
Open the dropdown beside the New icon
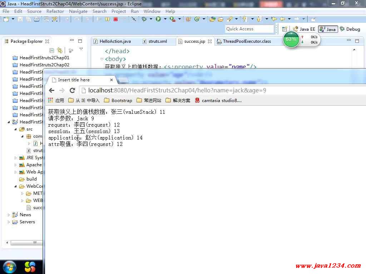point(13,19)
